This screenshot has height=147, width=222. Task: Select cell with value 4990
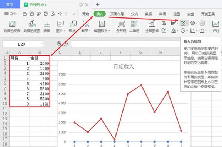point(40,84)
